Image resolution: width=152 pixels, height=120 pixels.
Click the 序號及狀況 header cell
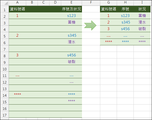point(72,9)
